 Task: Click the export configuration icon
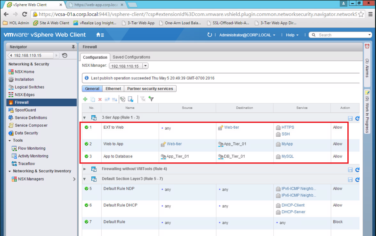pyautogui.click(x=130, y=99)
